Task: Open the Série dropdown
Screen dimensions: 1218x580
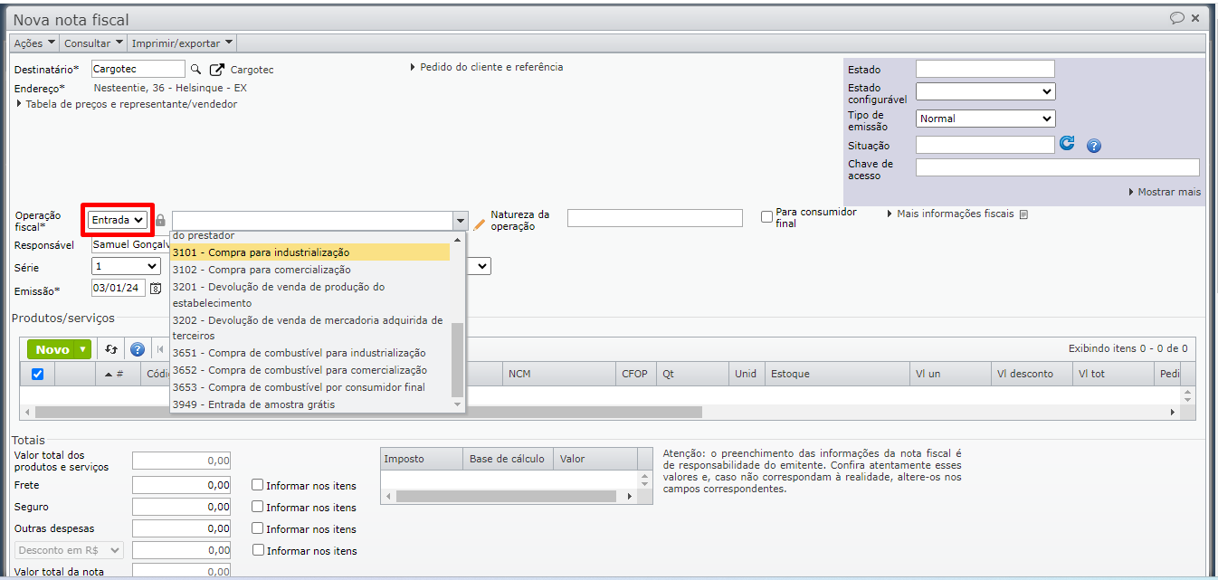Action: click(x=127, y=267)
